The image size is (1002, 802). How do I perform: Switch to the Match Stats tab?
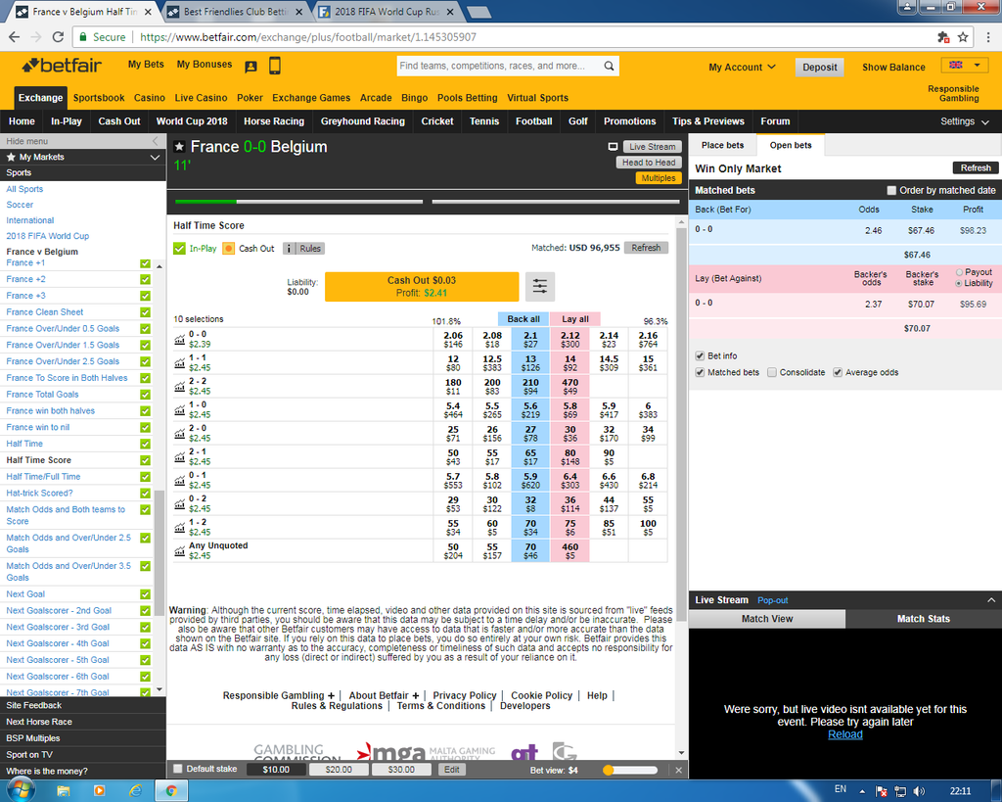tap(923, 619)
